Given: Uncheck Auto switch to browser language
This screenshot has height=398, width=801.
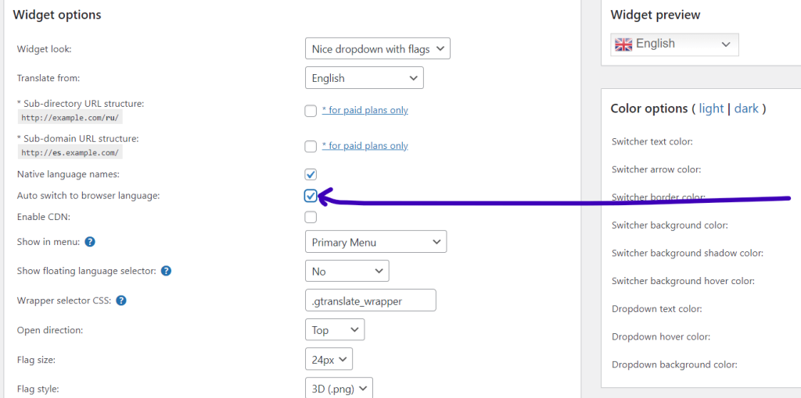Looking at the screenshot, I should click(311, 196).
